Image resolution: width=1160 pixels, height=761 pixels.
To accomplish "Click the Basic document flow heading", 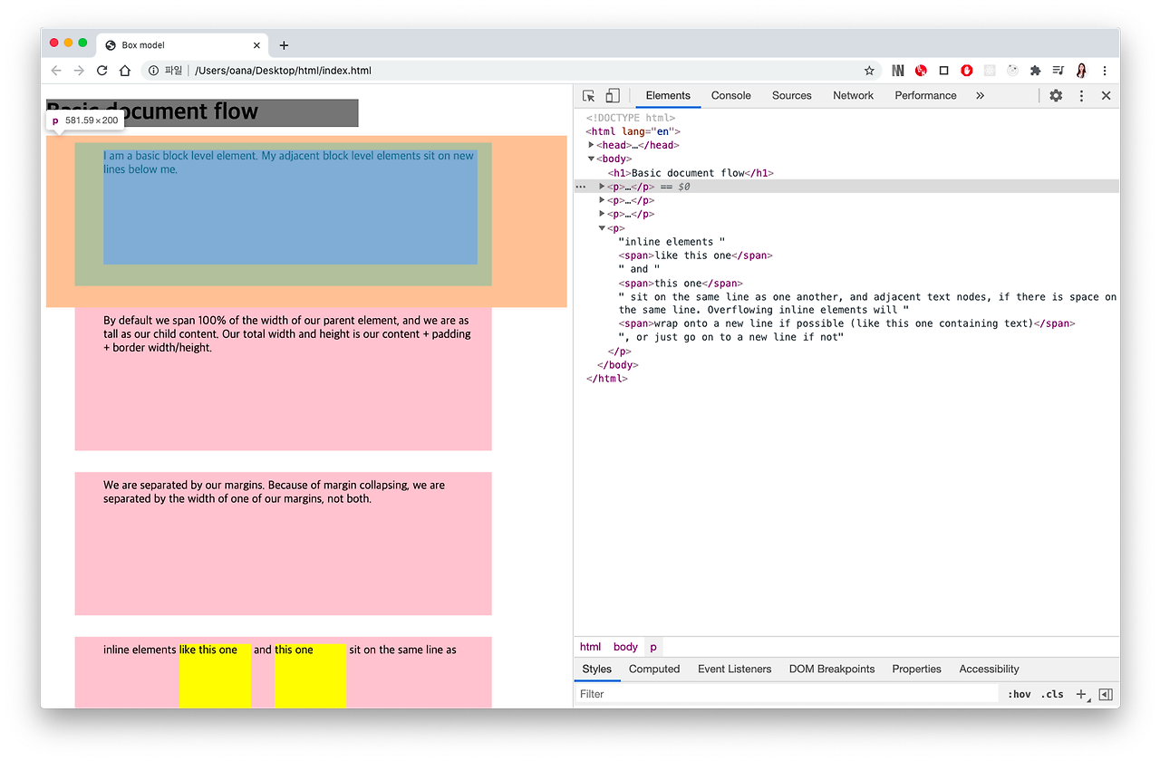I will tap(202, 112).
